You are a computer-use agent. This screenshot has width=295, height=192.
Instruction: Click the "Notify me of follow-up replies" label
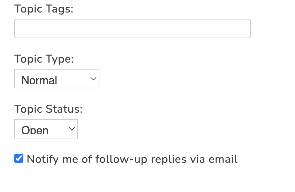pos(132,159)
